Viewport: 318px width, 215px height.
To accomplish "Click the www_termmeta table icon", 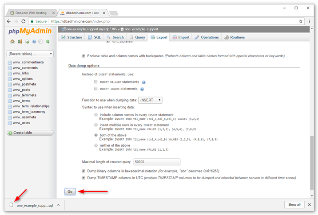I will pyautogui.click(x=9, y=95).
